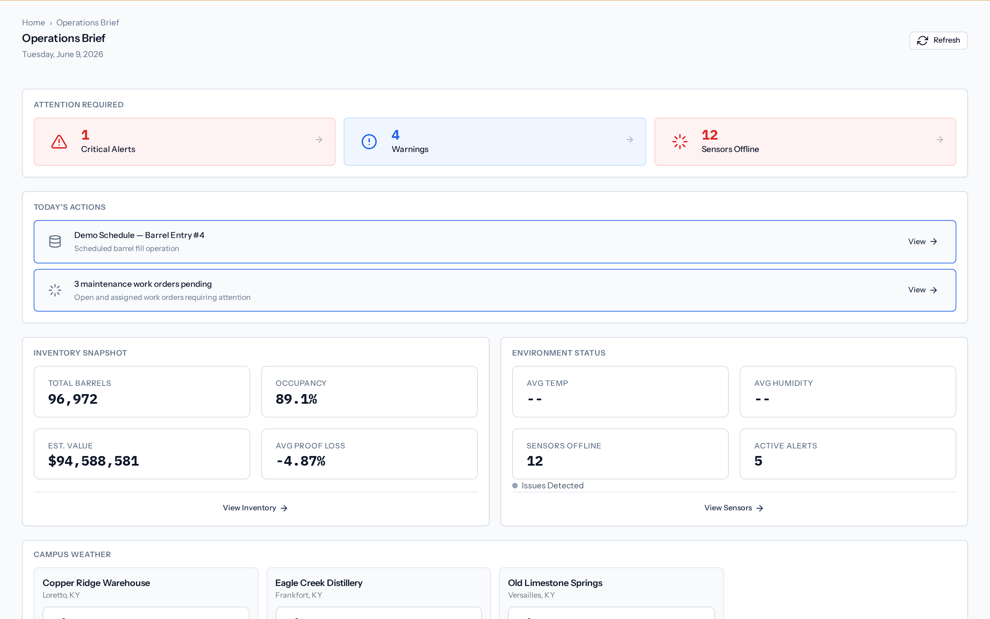This screenshot has height=619, width=990.
Task: Click the Total Barrels 96,972 value
Action: coord(73,399)
